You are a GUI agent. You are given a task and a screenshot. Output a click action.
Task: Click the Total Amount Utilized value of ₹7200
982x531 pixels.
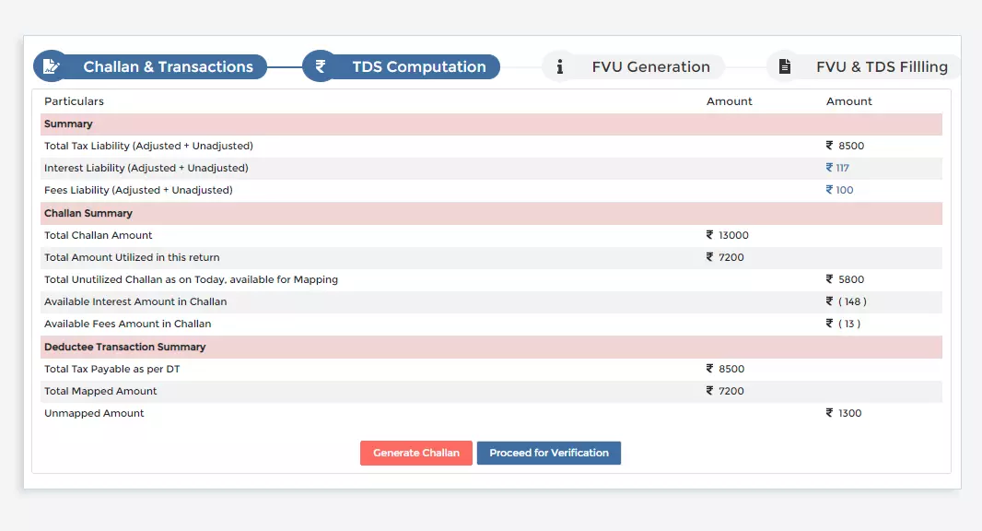727,257
